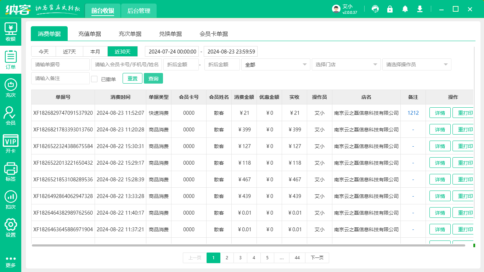Select the 兑换单据 tab
Screen dimensions: 484x272
[x=170, y=34]
